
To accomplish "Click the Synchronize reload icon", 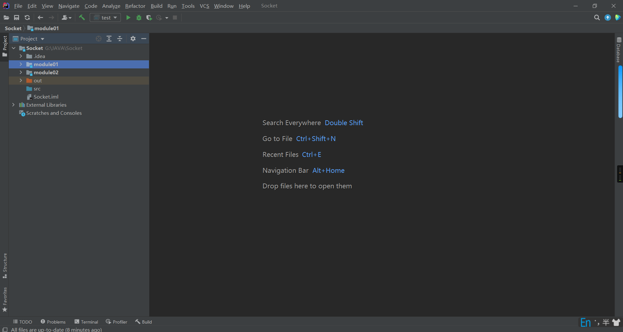I will [x=27, y=18].
